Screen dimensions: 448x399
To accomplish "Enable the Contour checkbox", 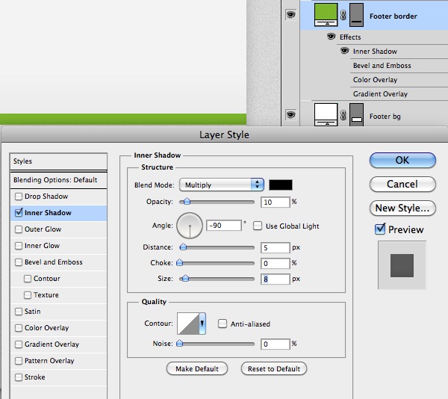I will (x=28, y=279).
